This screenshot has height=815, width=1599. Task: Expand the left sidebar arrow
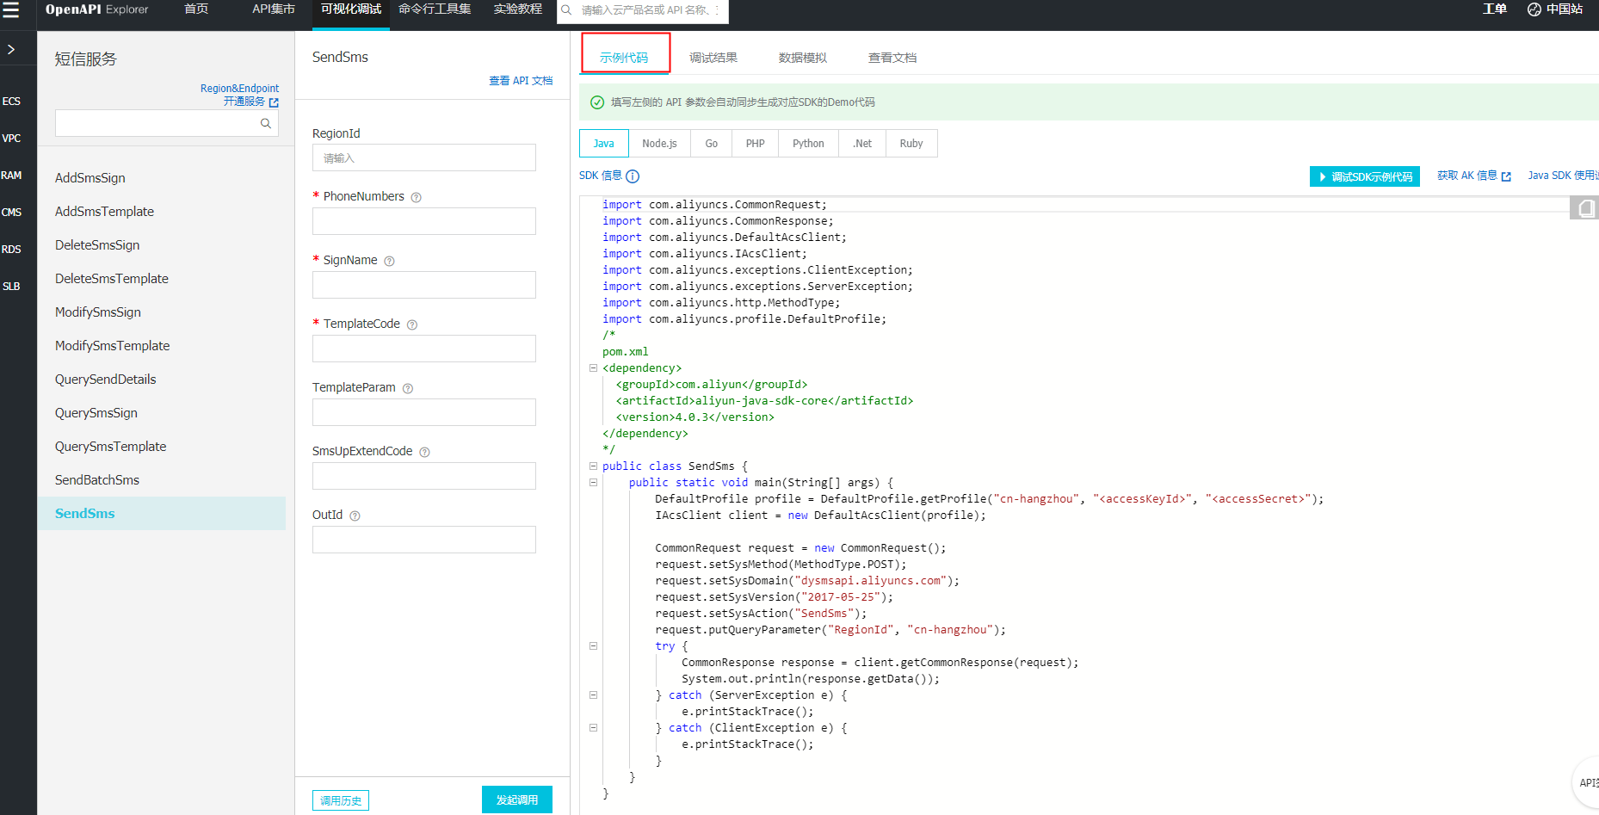pyautogui.click(x=11, y=50)
